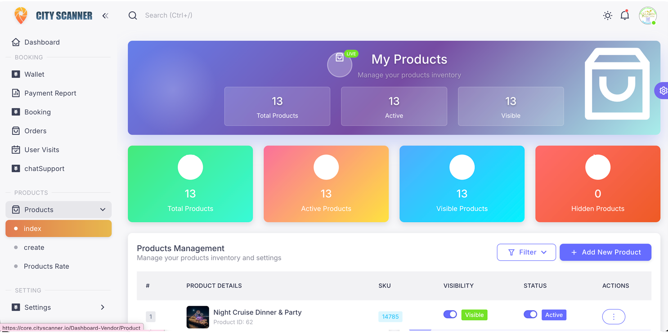Disable visibility for Night Cruise Dinner & Party
The height and width of the screenshot is (333, 668).
(x=450, y=315)
